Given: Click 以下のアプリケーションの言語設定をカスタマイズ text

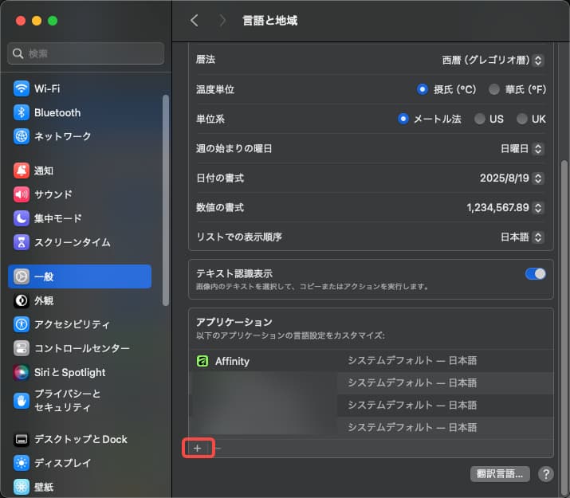Looking at the screenshot, I should pos(290,335).
